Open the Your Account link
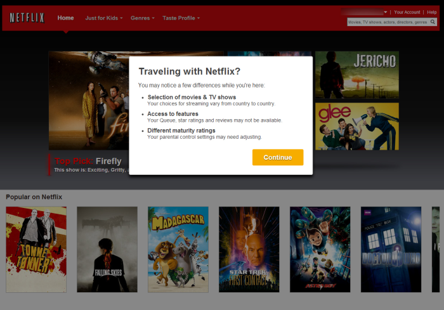 pos(407,12)
